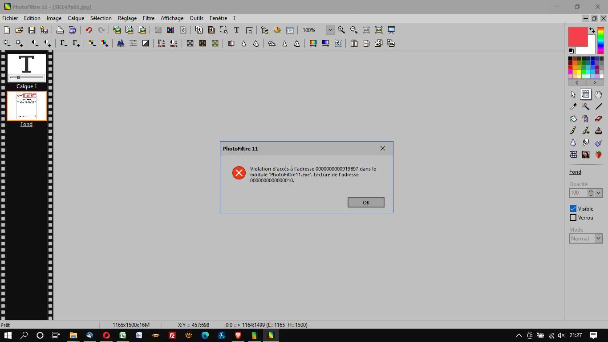This screenshot has width=608, height=342.
Task: Click the Contrast minus icon
Action: point(35,43)
